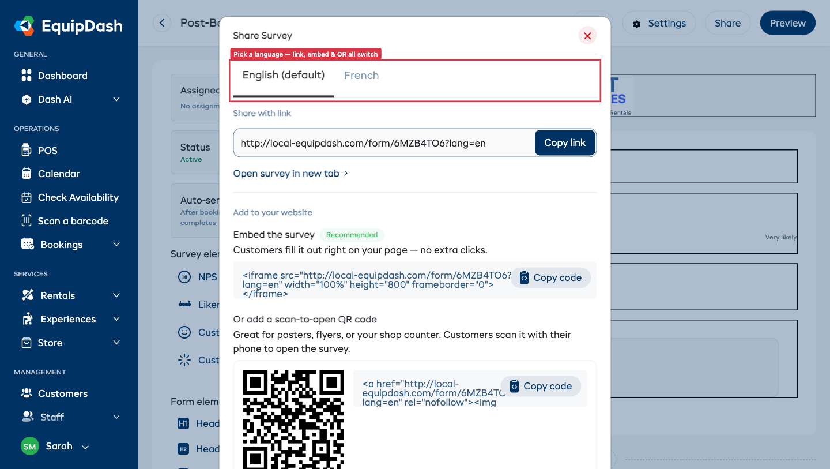Expand the Staff submenu chevron
This screenshot has width=830, height=469.
[x=116, y=417]
